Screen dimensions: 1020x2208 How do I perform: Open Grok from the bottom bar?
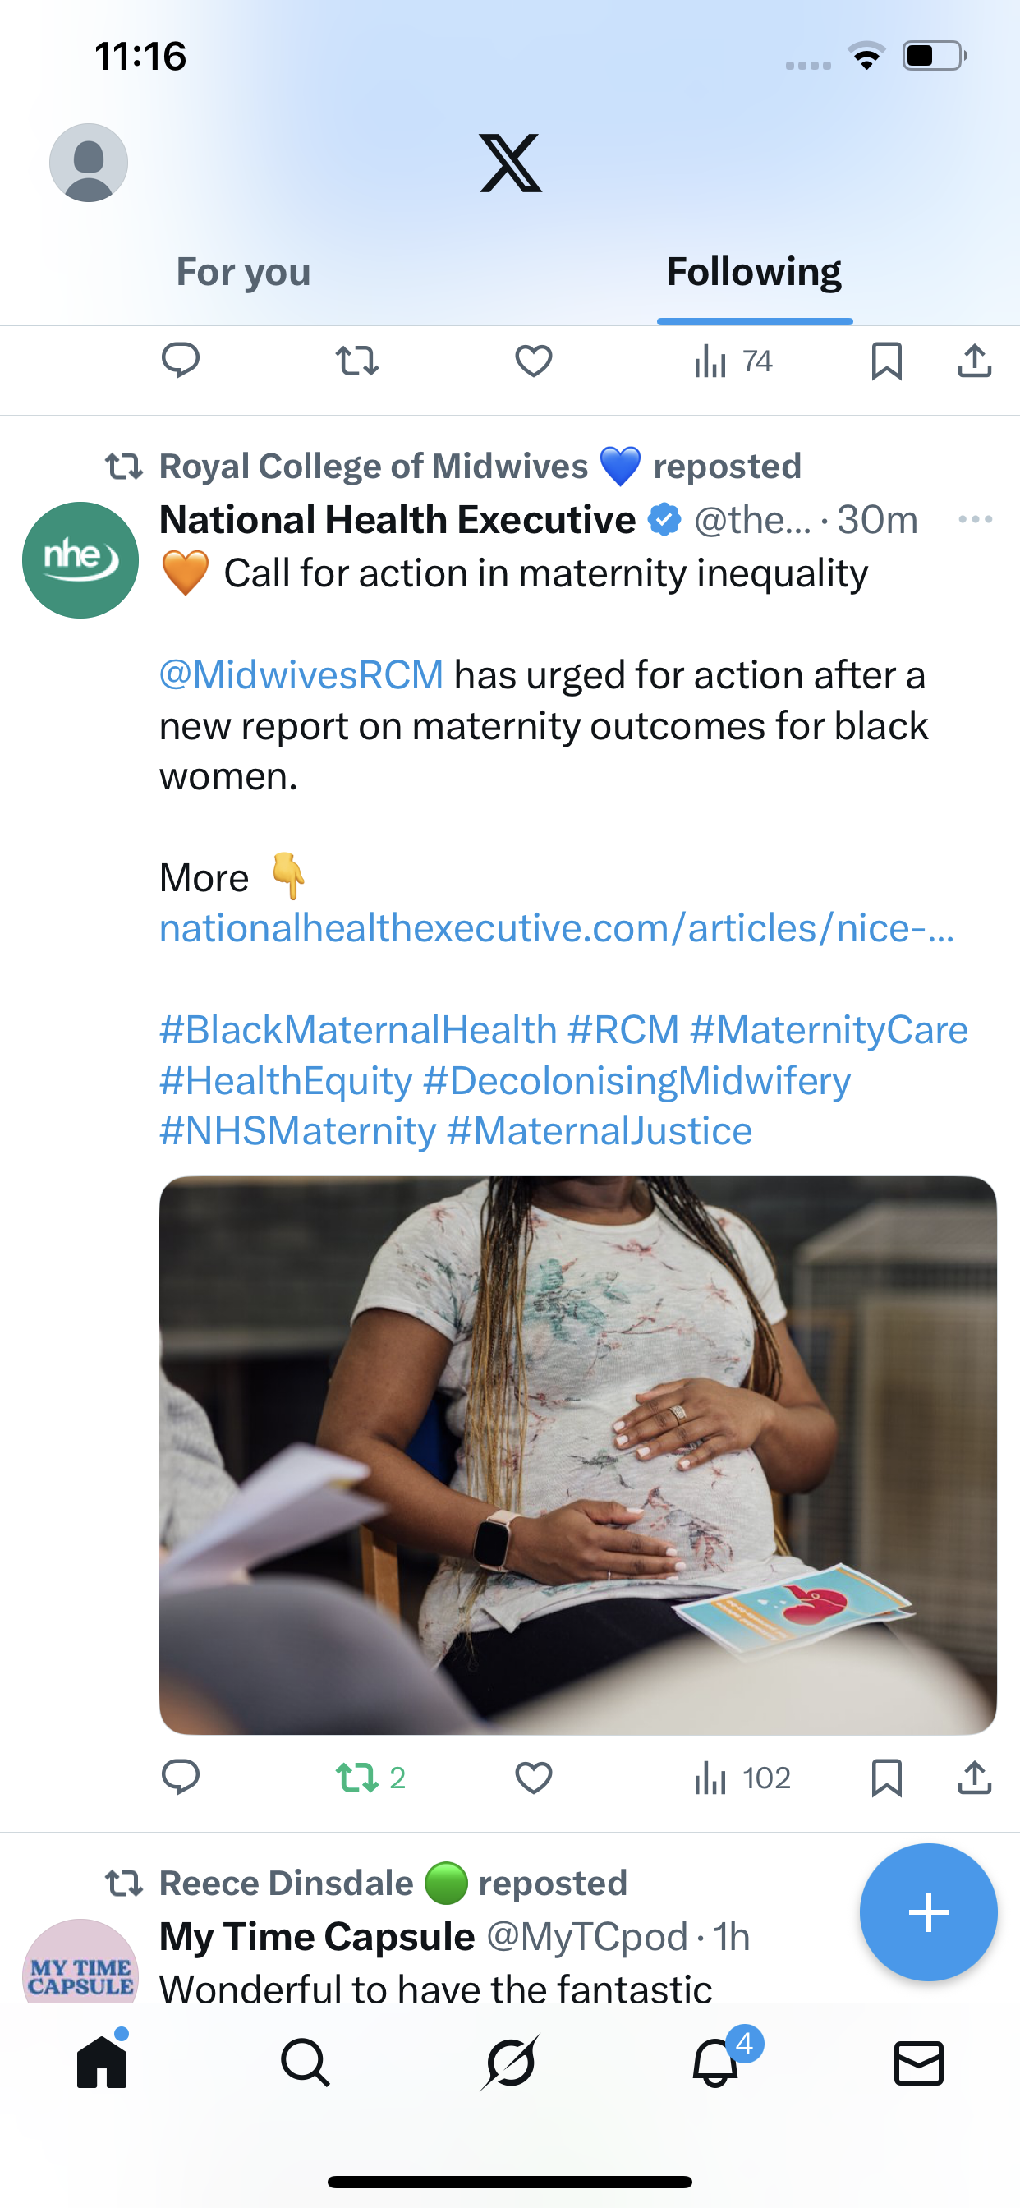[510, 2063]
